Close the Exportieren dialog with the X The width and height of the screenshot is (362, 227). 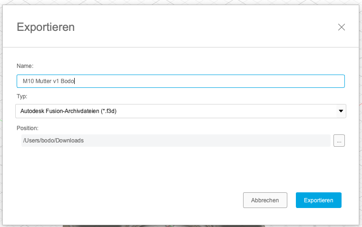click(x=341, y=27)
